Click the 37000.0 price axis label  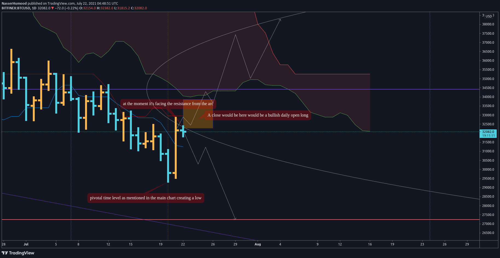tap(488, 43)
